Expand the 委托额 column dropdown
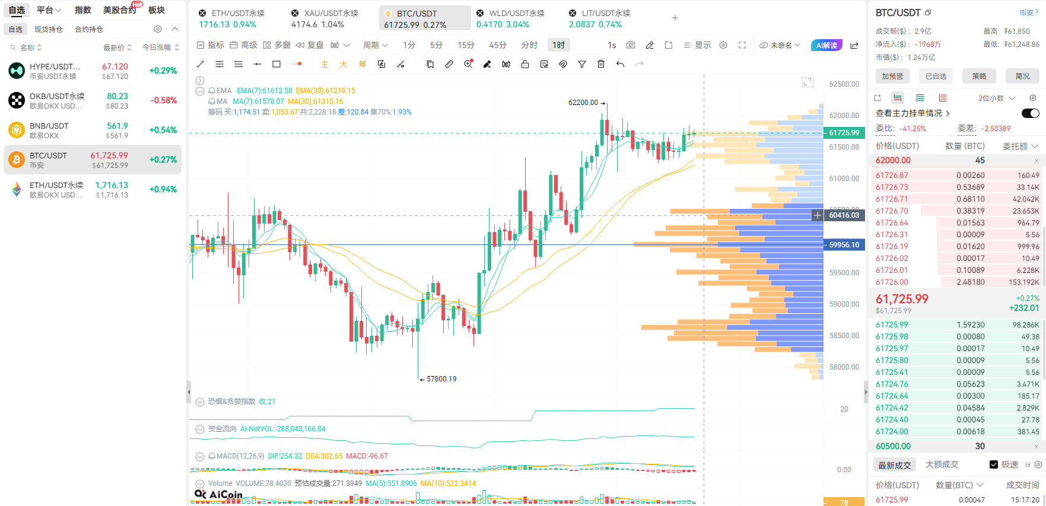Image resolution: width=1046 pixels, height=506 pixels. tap(1020, 146)
